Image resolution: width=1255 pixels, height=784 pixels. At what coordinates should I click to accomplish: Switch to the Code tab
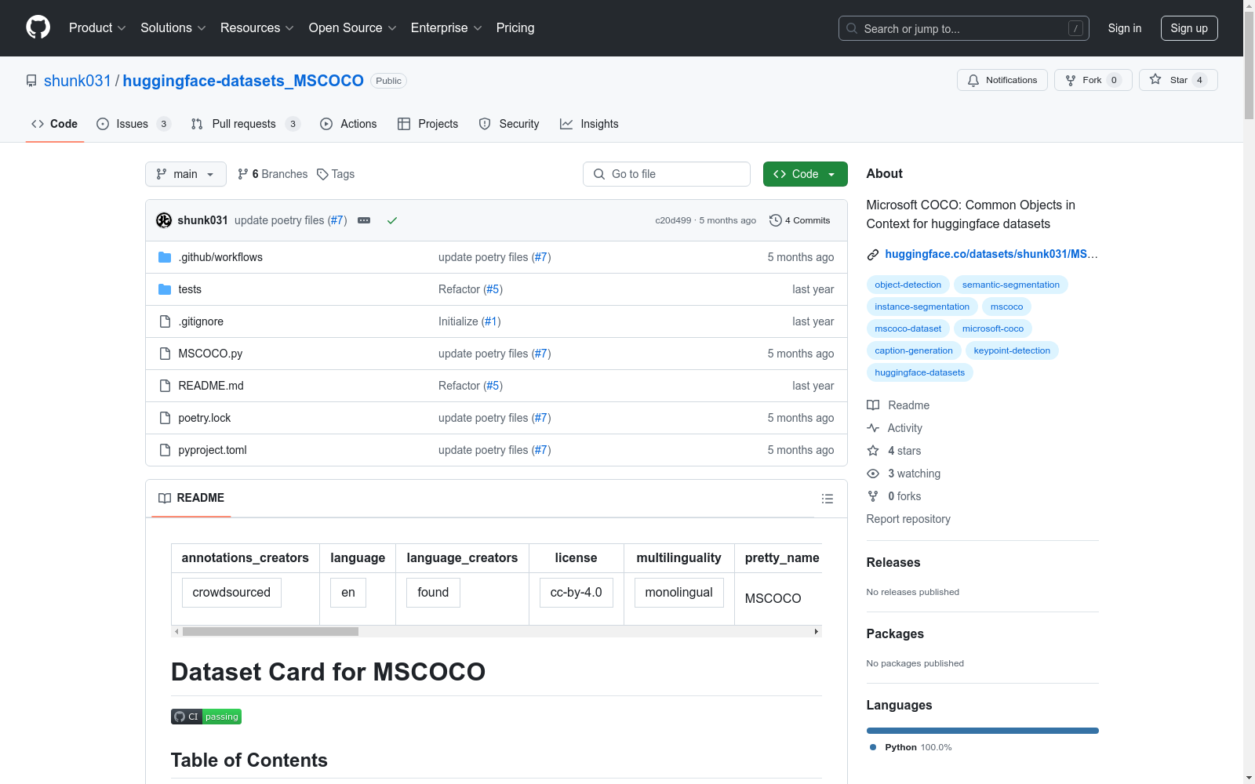pos(54,124)
